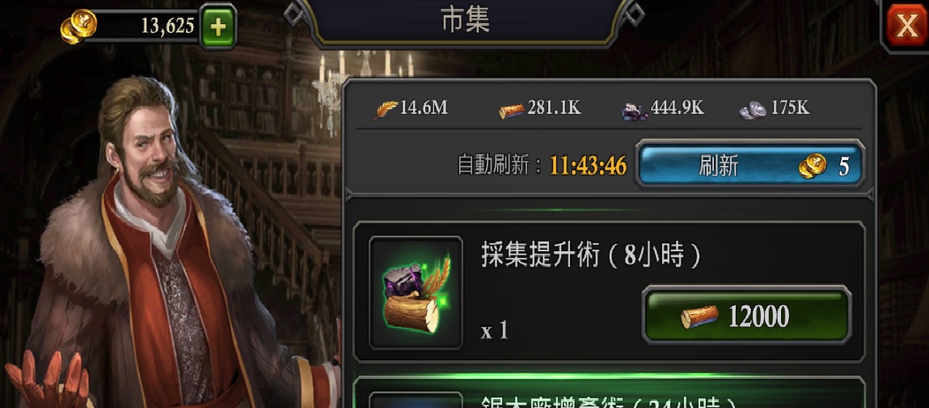The image size is (929, 408).
Task: Select the feather resource icon
Action: 386,110
